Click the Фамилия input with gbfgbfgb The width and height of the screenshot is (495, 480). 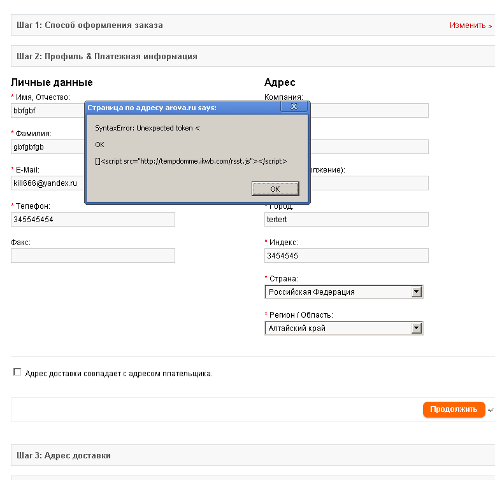click(x=48, y=146)
